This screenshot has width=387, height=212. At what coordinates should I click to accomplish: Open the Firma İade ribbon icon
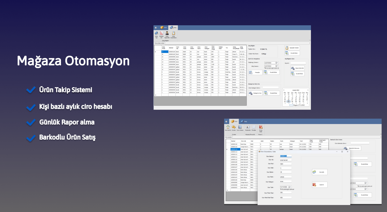point(261,128)
